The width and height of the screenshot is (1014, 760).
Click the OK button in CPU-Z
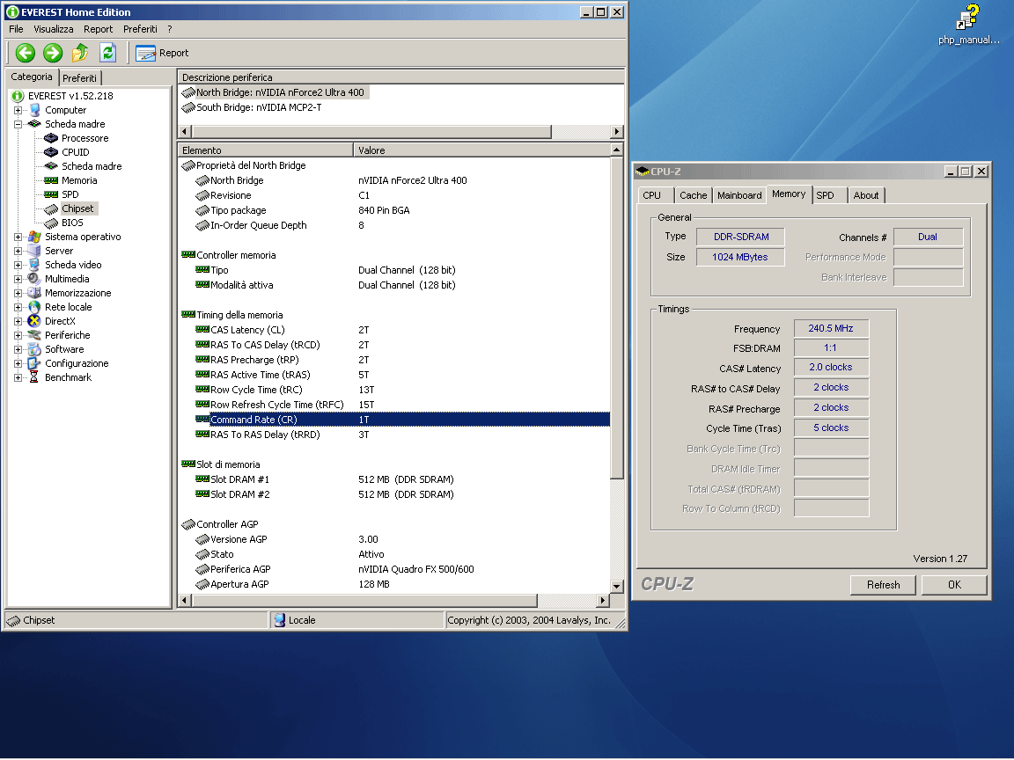(954, 585)
